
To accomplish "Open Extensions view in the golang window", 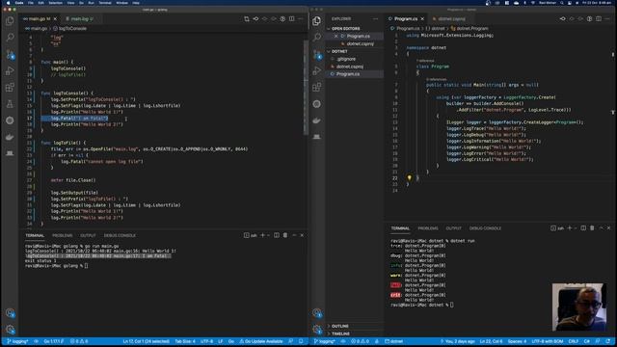I will [10, 88].
